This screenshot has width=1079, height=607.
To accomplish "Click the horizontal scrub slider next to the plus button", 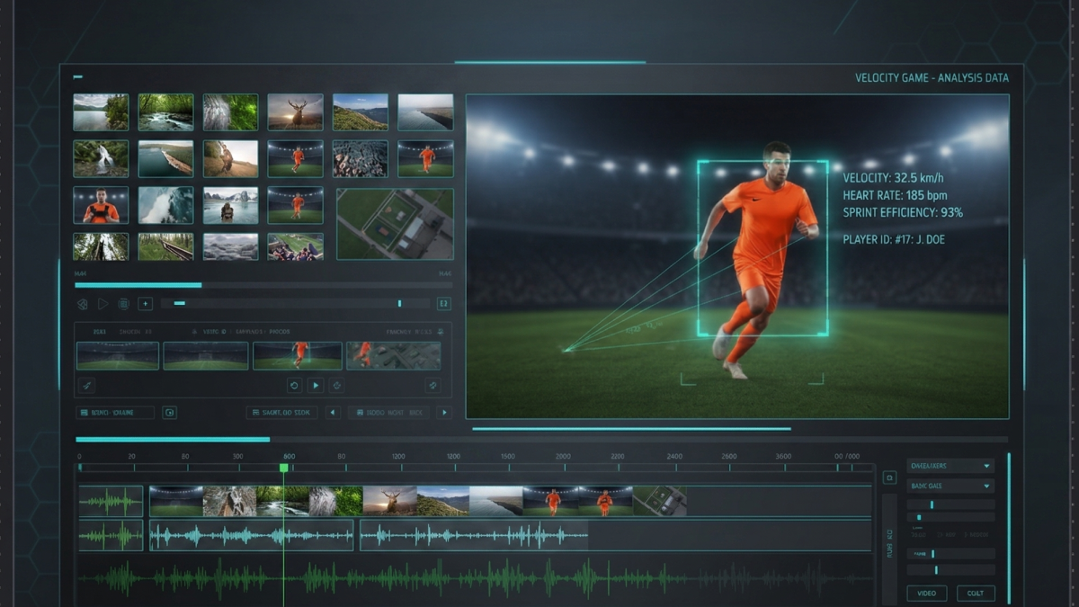I will 296,304.
